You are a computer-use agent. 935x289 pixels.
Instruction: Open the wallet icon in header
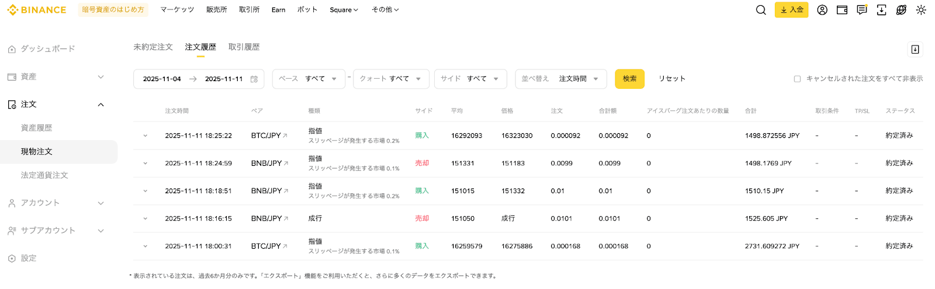coord(842,10)
